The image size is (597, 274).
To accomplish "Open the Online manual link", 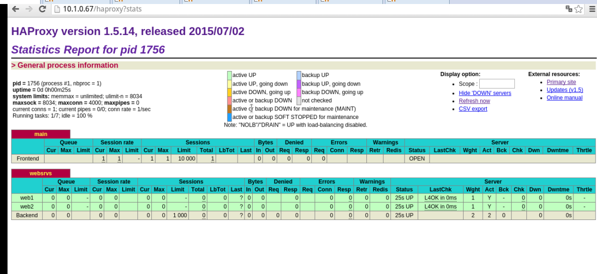I will tap(564, 97).
